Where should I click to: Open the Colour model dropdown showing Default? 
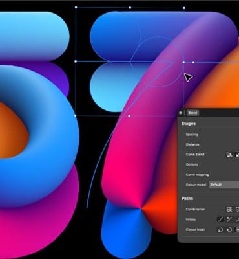tap(224, 185)
